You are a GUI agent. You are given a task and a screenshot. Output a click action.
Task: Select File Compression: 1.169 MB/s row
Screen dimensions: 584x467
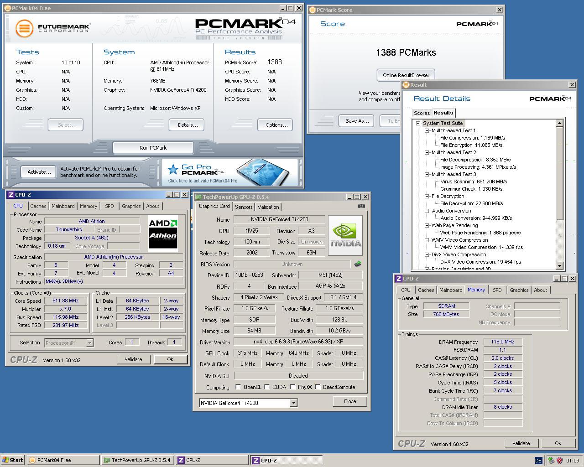473,138
